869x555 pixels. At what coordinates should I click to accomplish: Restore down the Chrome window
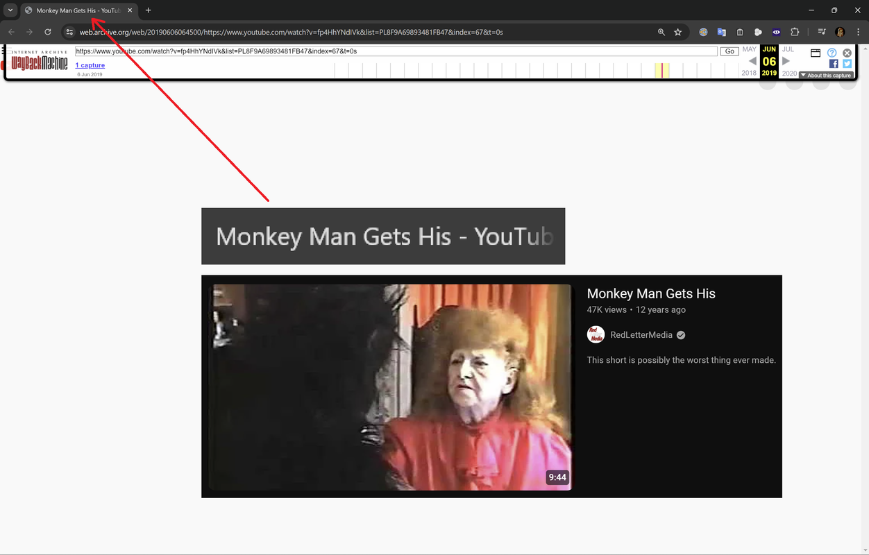(x=834, y=10)
